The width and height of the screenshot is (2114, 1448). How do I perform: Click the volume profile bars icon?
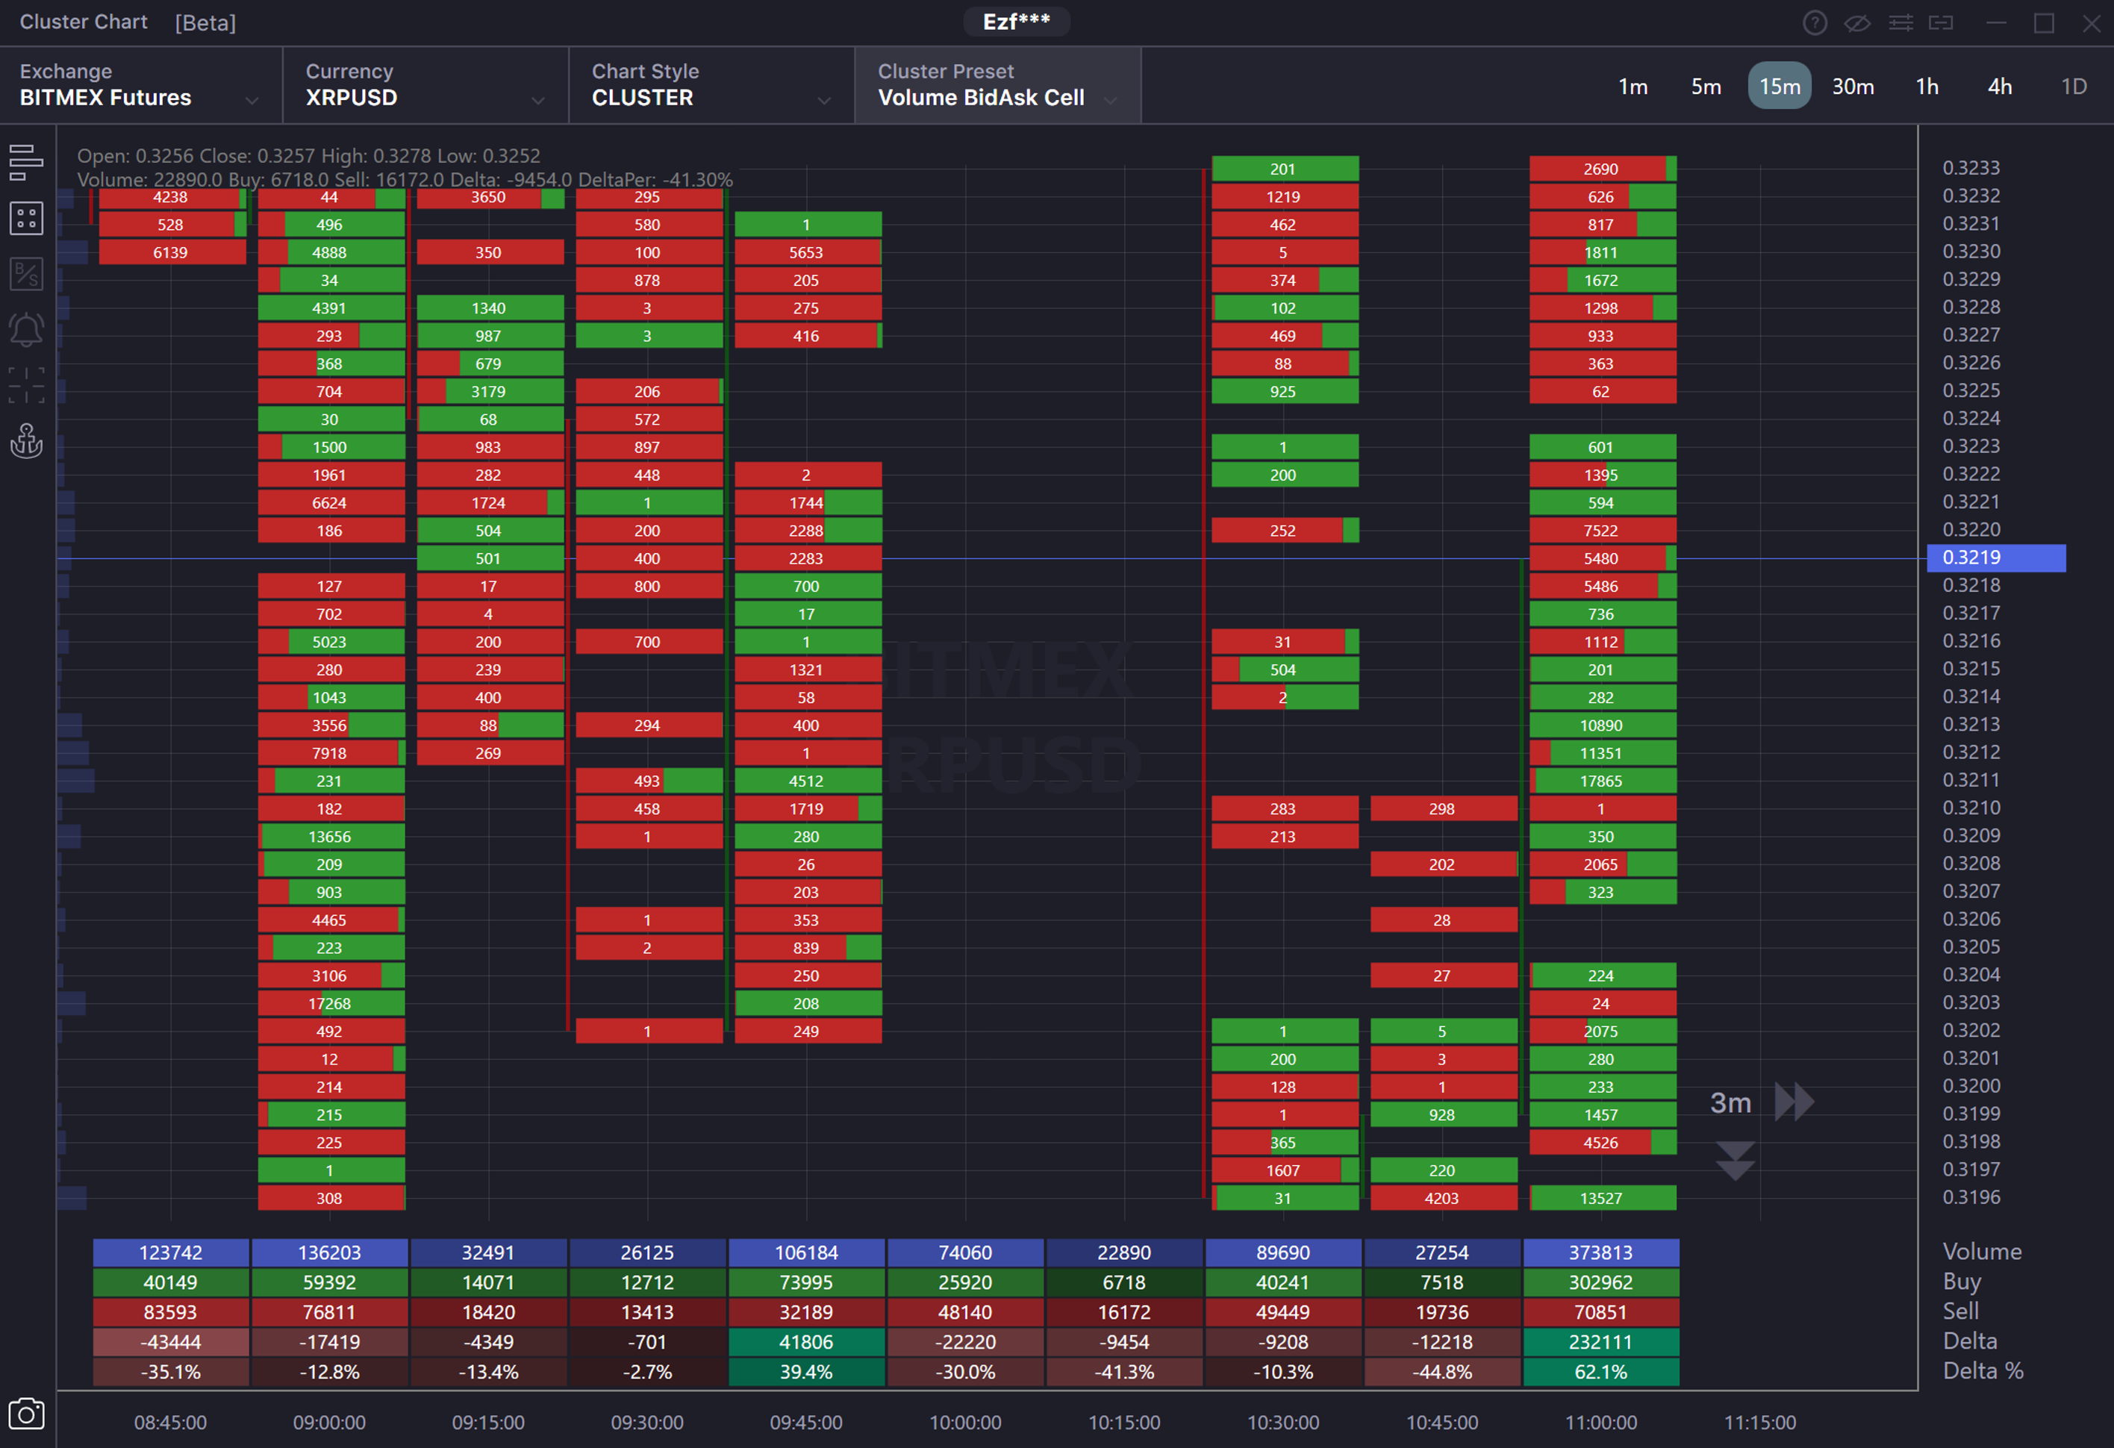pyautogui.click(x=25, y=162)
